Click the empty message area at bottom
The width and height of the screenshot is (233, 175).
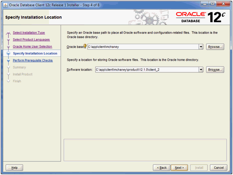click(x=145, y=150)
